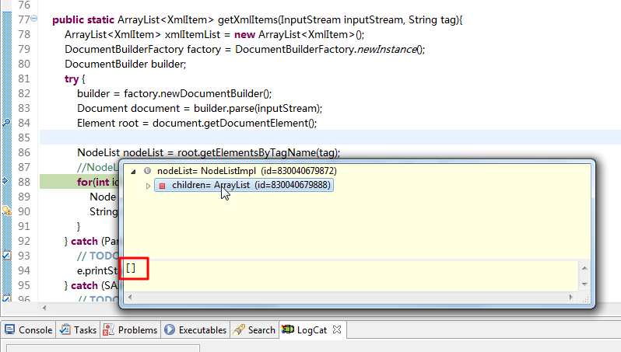Image resolution: width=621 pixels, height=352 pixels.
Task: Select the LogCat tab
Action: [x=312, y=329]
